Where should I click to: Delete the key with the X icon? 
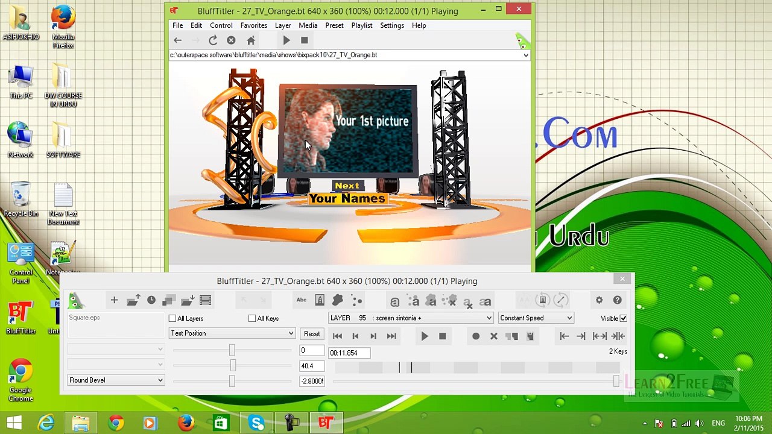pyautogui.click(x=494, y=336)
